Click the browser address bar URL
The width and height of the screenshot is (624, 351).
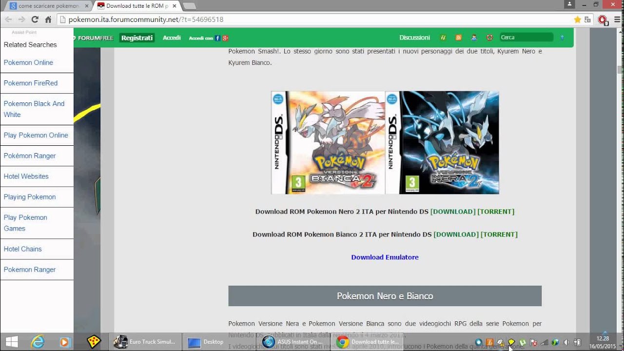point(146,19)
